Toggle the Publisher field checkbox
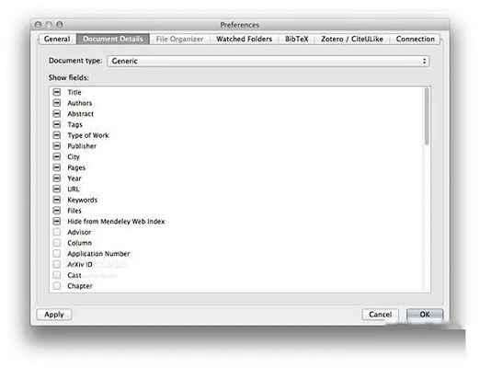480x368 pixels. 57,145
